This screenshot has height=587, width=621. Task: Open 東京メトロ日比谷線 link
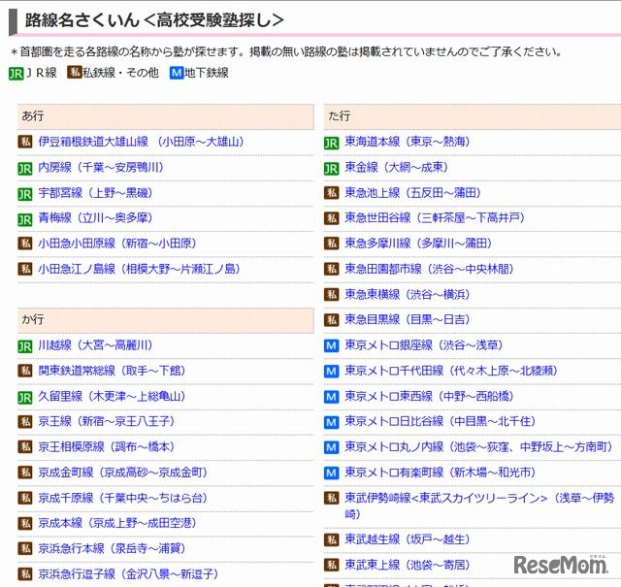440,421
